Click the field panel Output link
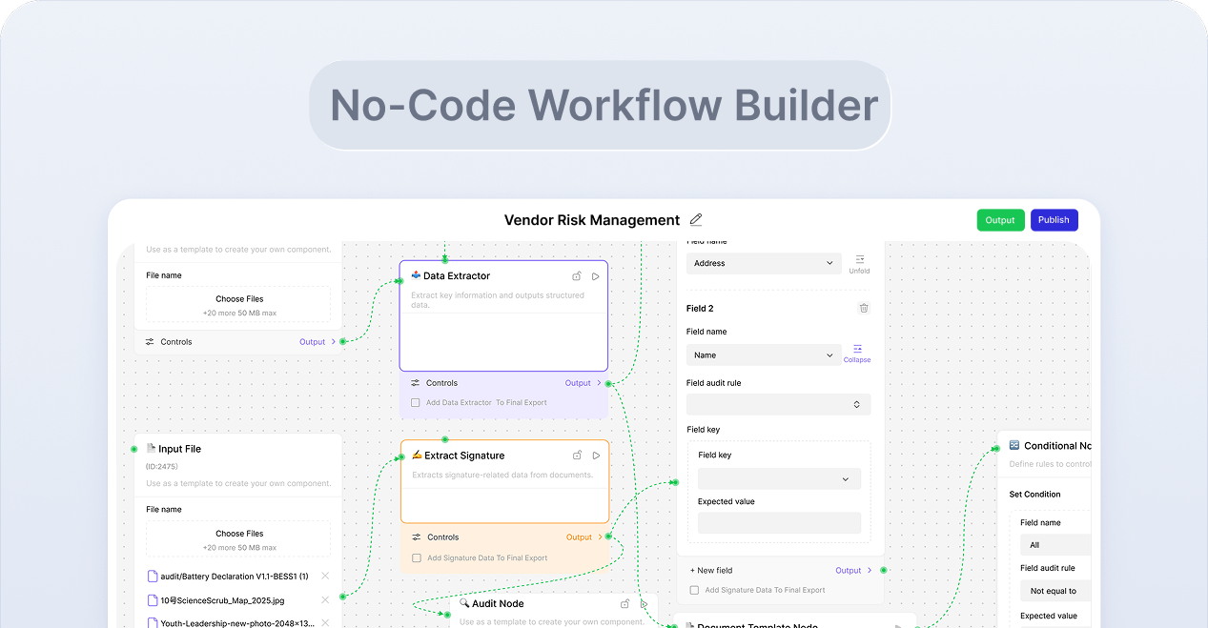 853,570
